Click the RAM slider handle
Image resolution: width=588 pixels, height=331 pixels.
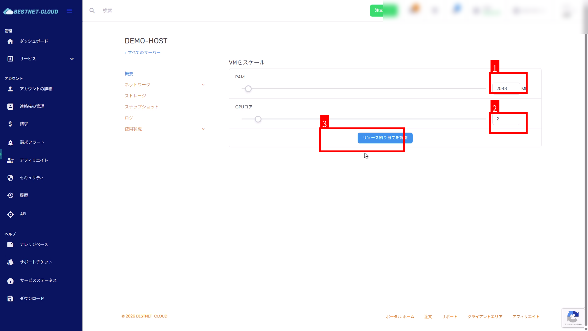(248, 89)
